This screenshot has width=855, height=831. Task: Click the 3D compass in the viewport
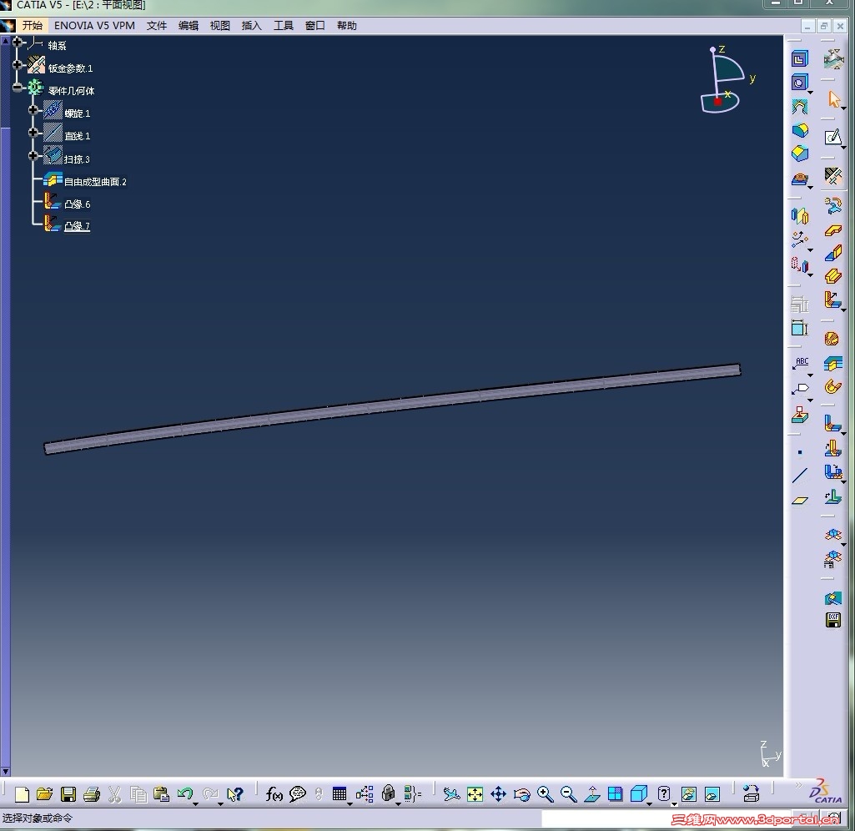[727, 79]
